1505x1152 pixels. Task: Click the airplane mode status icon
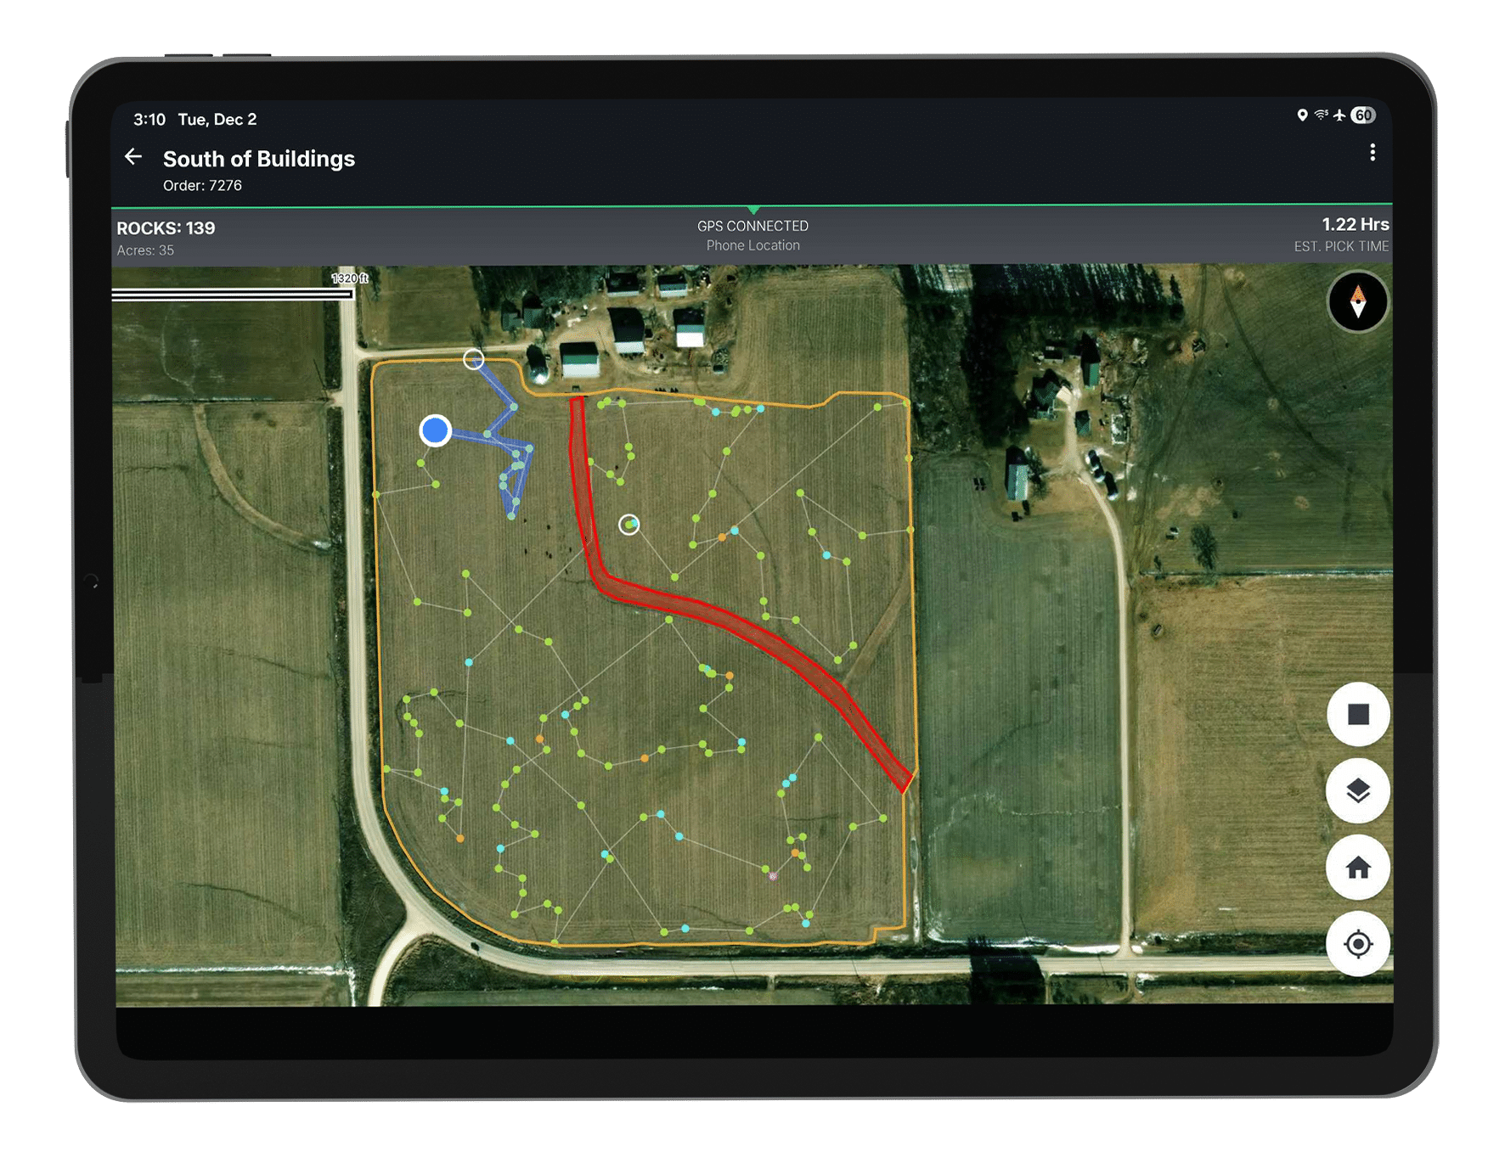pos(1339,115)
